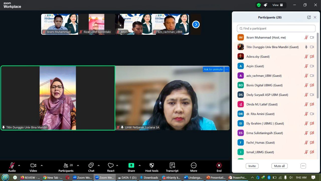The width and height of the screenshot is (321, 181).
Task: Toggle your camera with Video button
Action: pyautogui.click(x=33, y=166)
